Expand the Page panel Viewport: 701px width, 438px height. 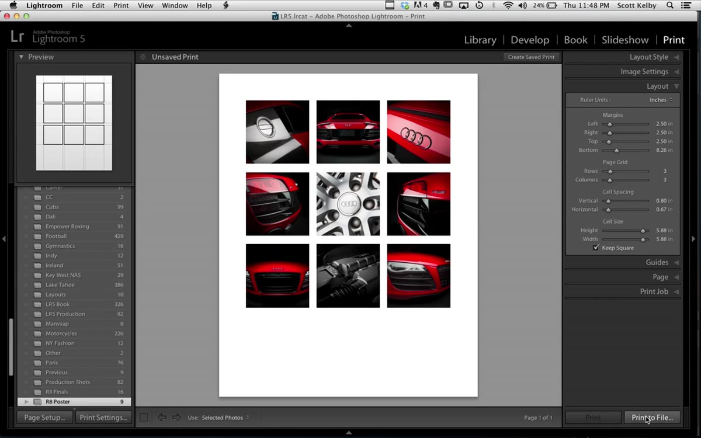(x=676, y=277)
